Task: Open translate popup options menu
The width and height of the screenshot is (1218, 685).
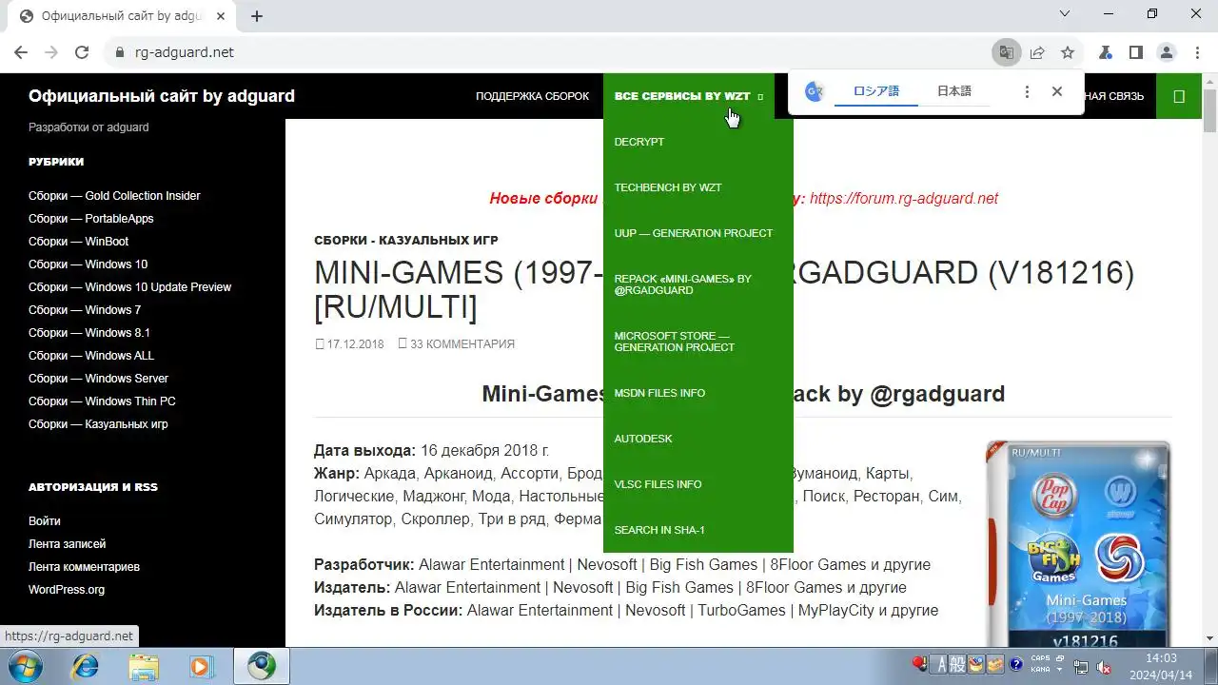Action: [x=1027, y=91]
